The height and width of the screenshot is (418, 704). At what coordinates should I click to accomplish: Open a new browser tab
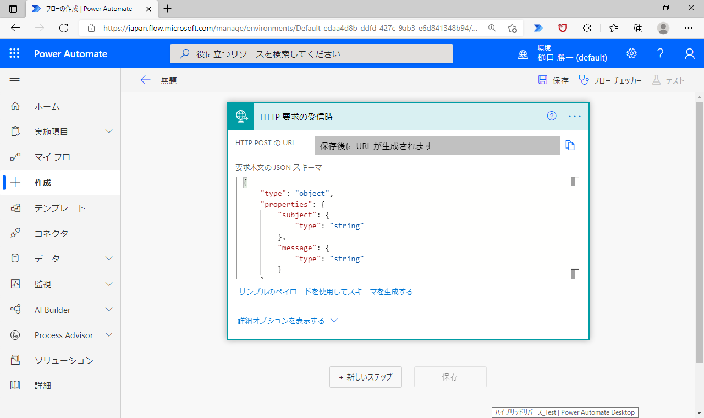coord(168,9)
